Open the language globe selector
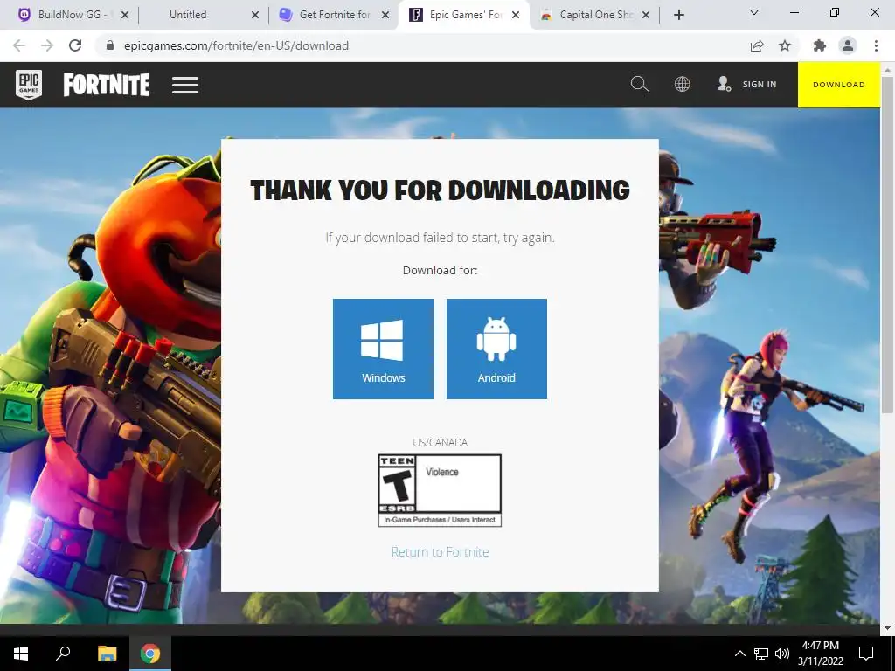The width and height of the screenshot is (895, 671). [x=682, y=84]
